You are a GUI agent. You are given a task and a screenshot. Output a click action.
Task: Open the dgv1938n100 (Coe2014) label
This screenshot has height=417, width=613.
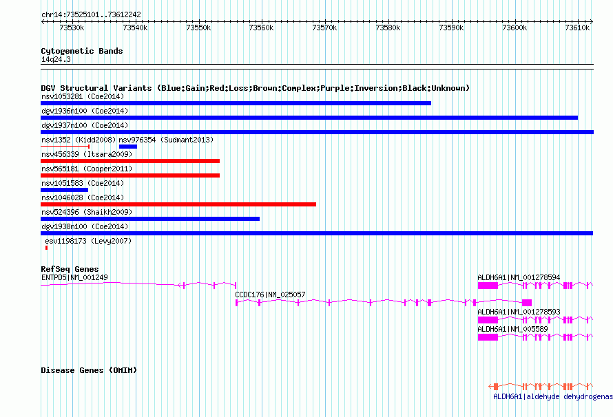(x=85, y=226)
